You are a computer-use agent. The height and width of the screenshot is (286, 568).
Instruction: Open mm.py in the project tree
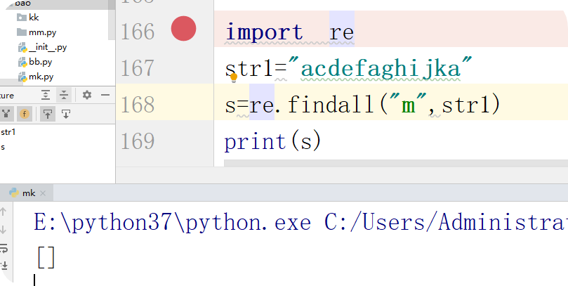point(41,32)
